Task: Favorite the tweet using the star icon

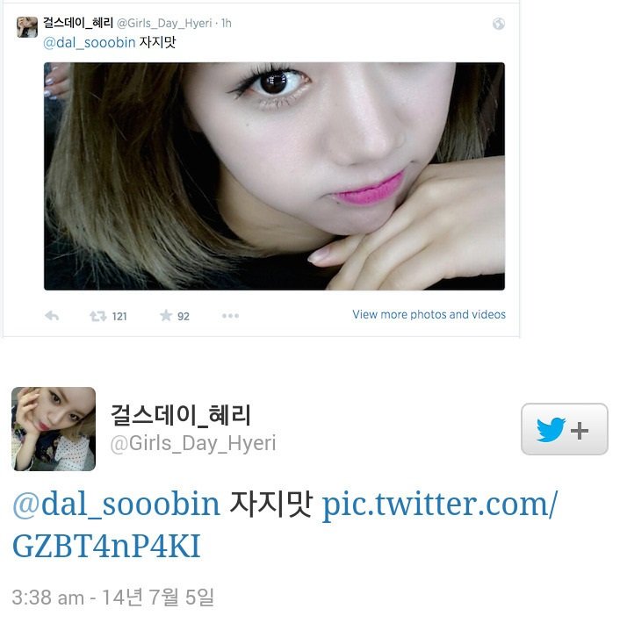Action: click(166, 316)
